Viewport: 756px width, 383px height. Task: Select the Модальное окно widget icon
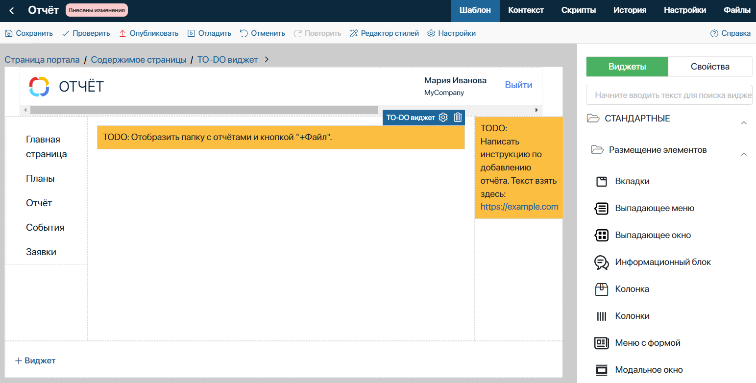point(602,370)
